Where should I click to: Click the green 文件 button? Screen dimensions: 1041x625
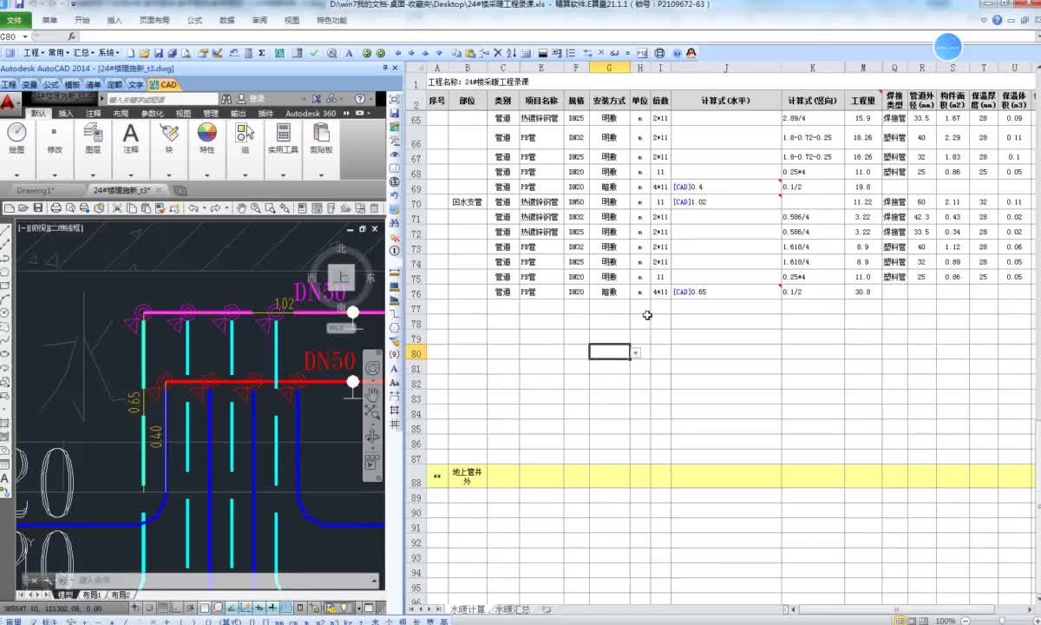coord(15,20)
